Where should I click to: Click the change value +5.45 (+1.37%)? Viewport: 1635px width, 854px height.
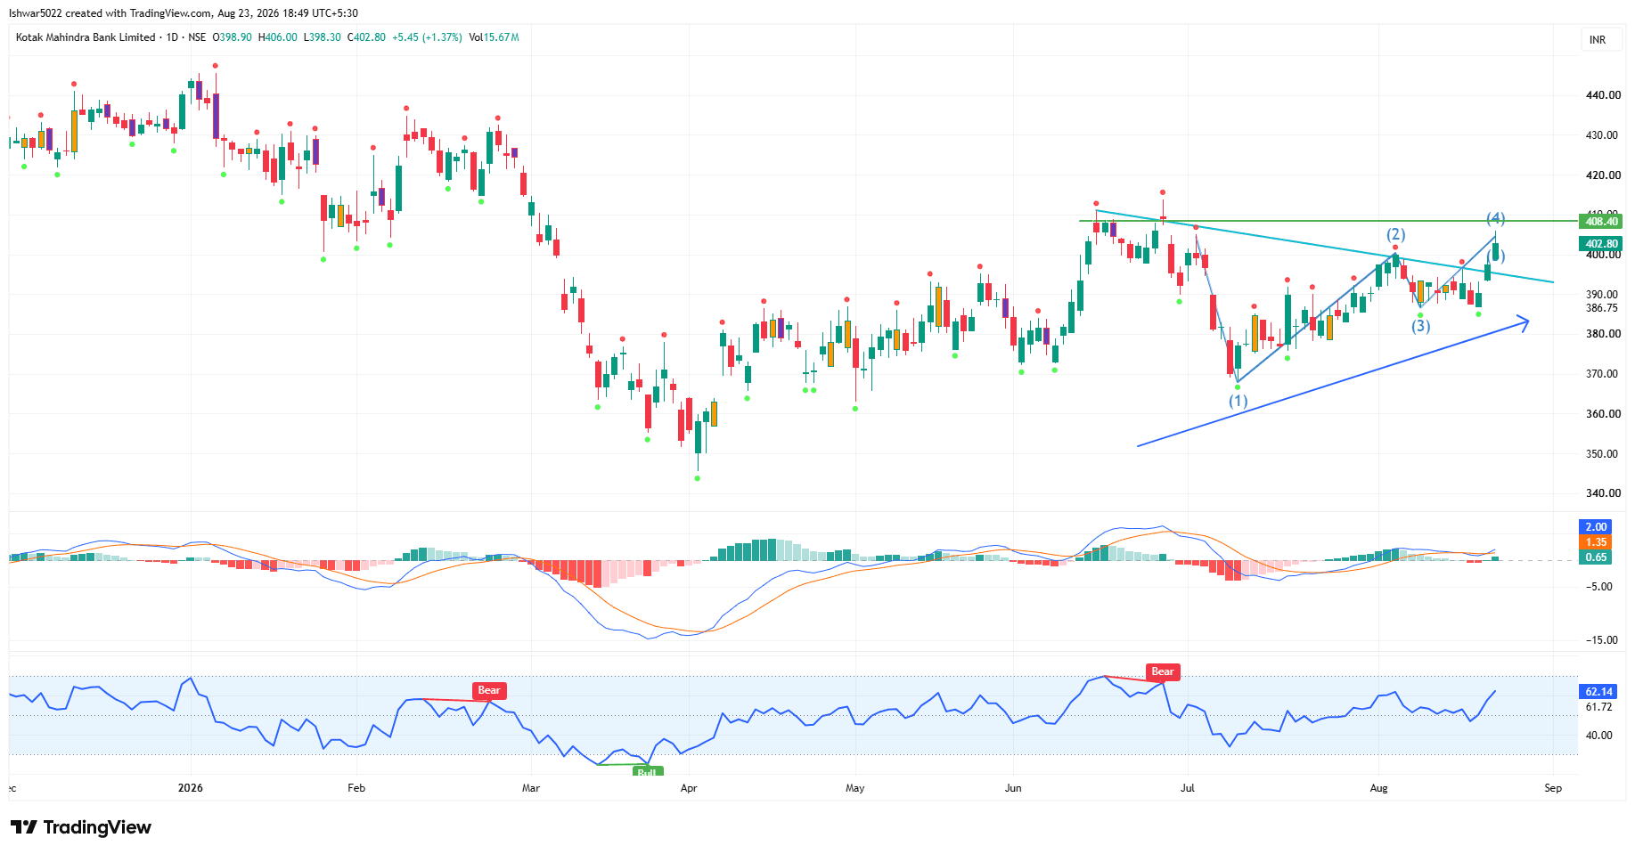click(427, 37)
